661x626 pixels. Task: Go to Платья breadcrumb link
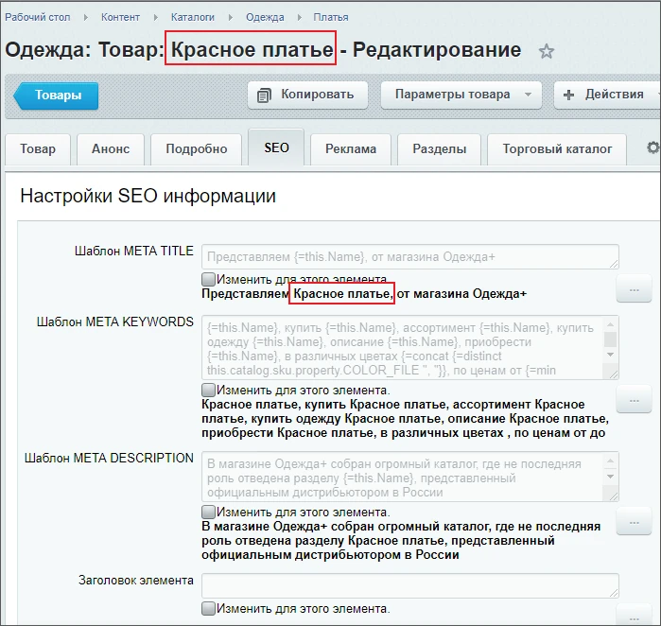pos(331,18)
